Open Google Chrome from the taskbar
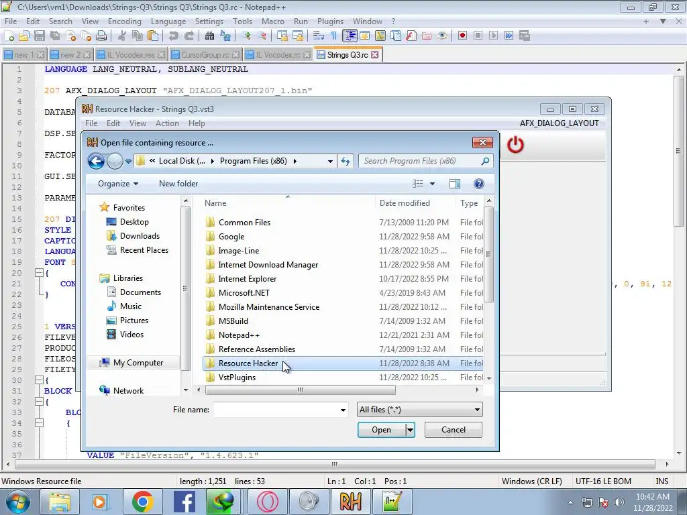The width and height of the screenshot is (687, 515). coord(142,502)
